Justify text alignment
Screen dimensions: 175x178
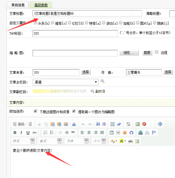(x=102, y=133)
